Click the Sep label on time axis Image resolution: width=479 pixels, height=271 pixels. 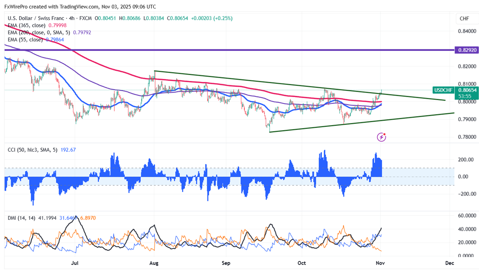(226, 263)
